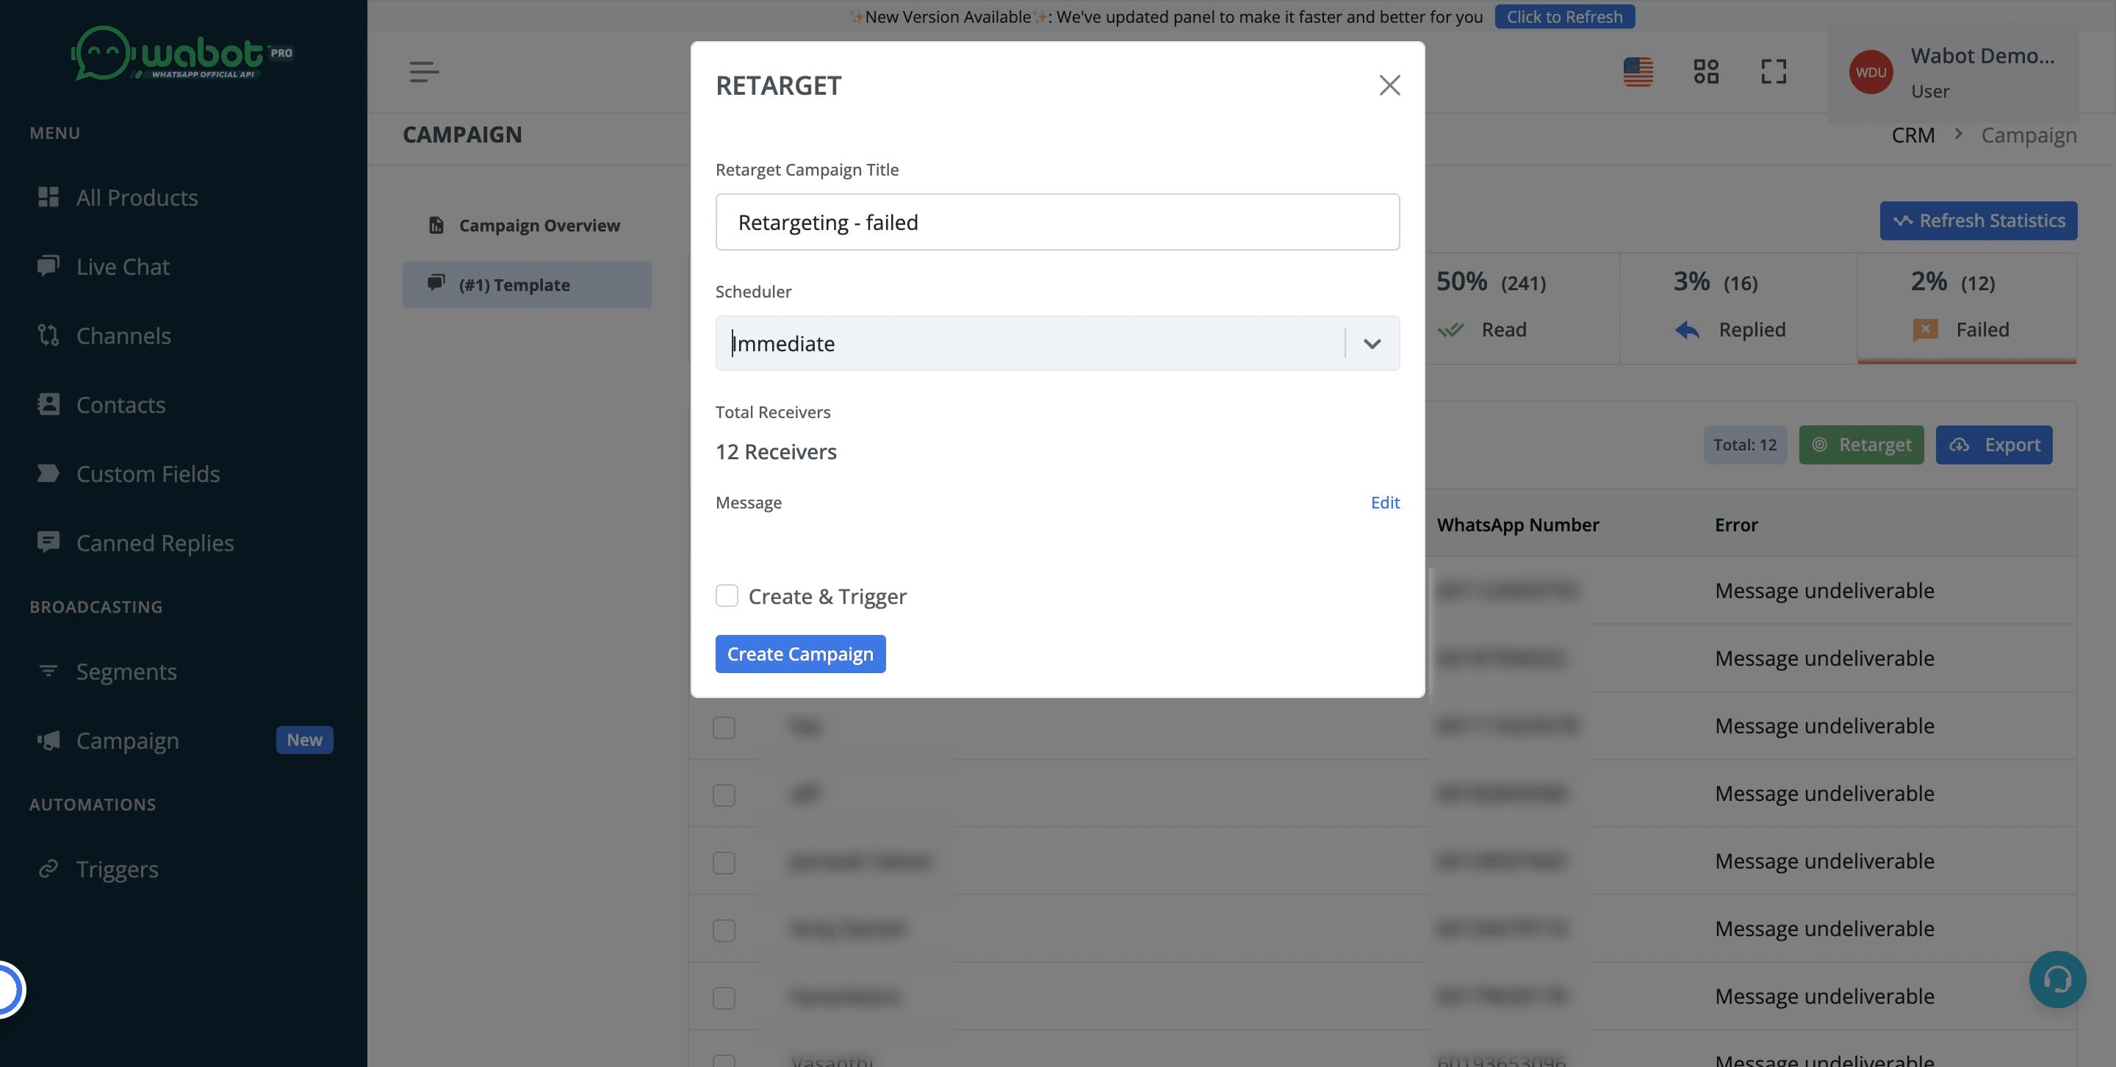Select the Immediate scheduler combo box
The image size is (2116, 1067).
click(1027, 343)
